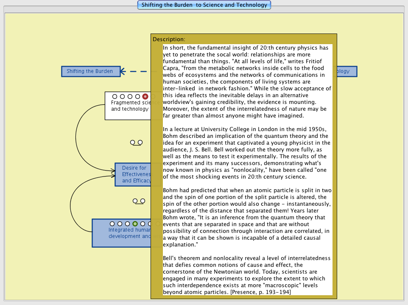Select the Desire for Effectiveness and Efficacy node
The width and height of the screenshot is (408, 305).
[133, 174]
